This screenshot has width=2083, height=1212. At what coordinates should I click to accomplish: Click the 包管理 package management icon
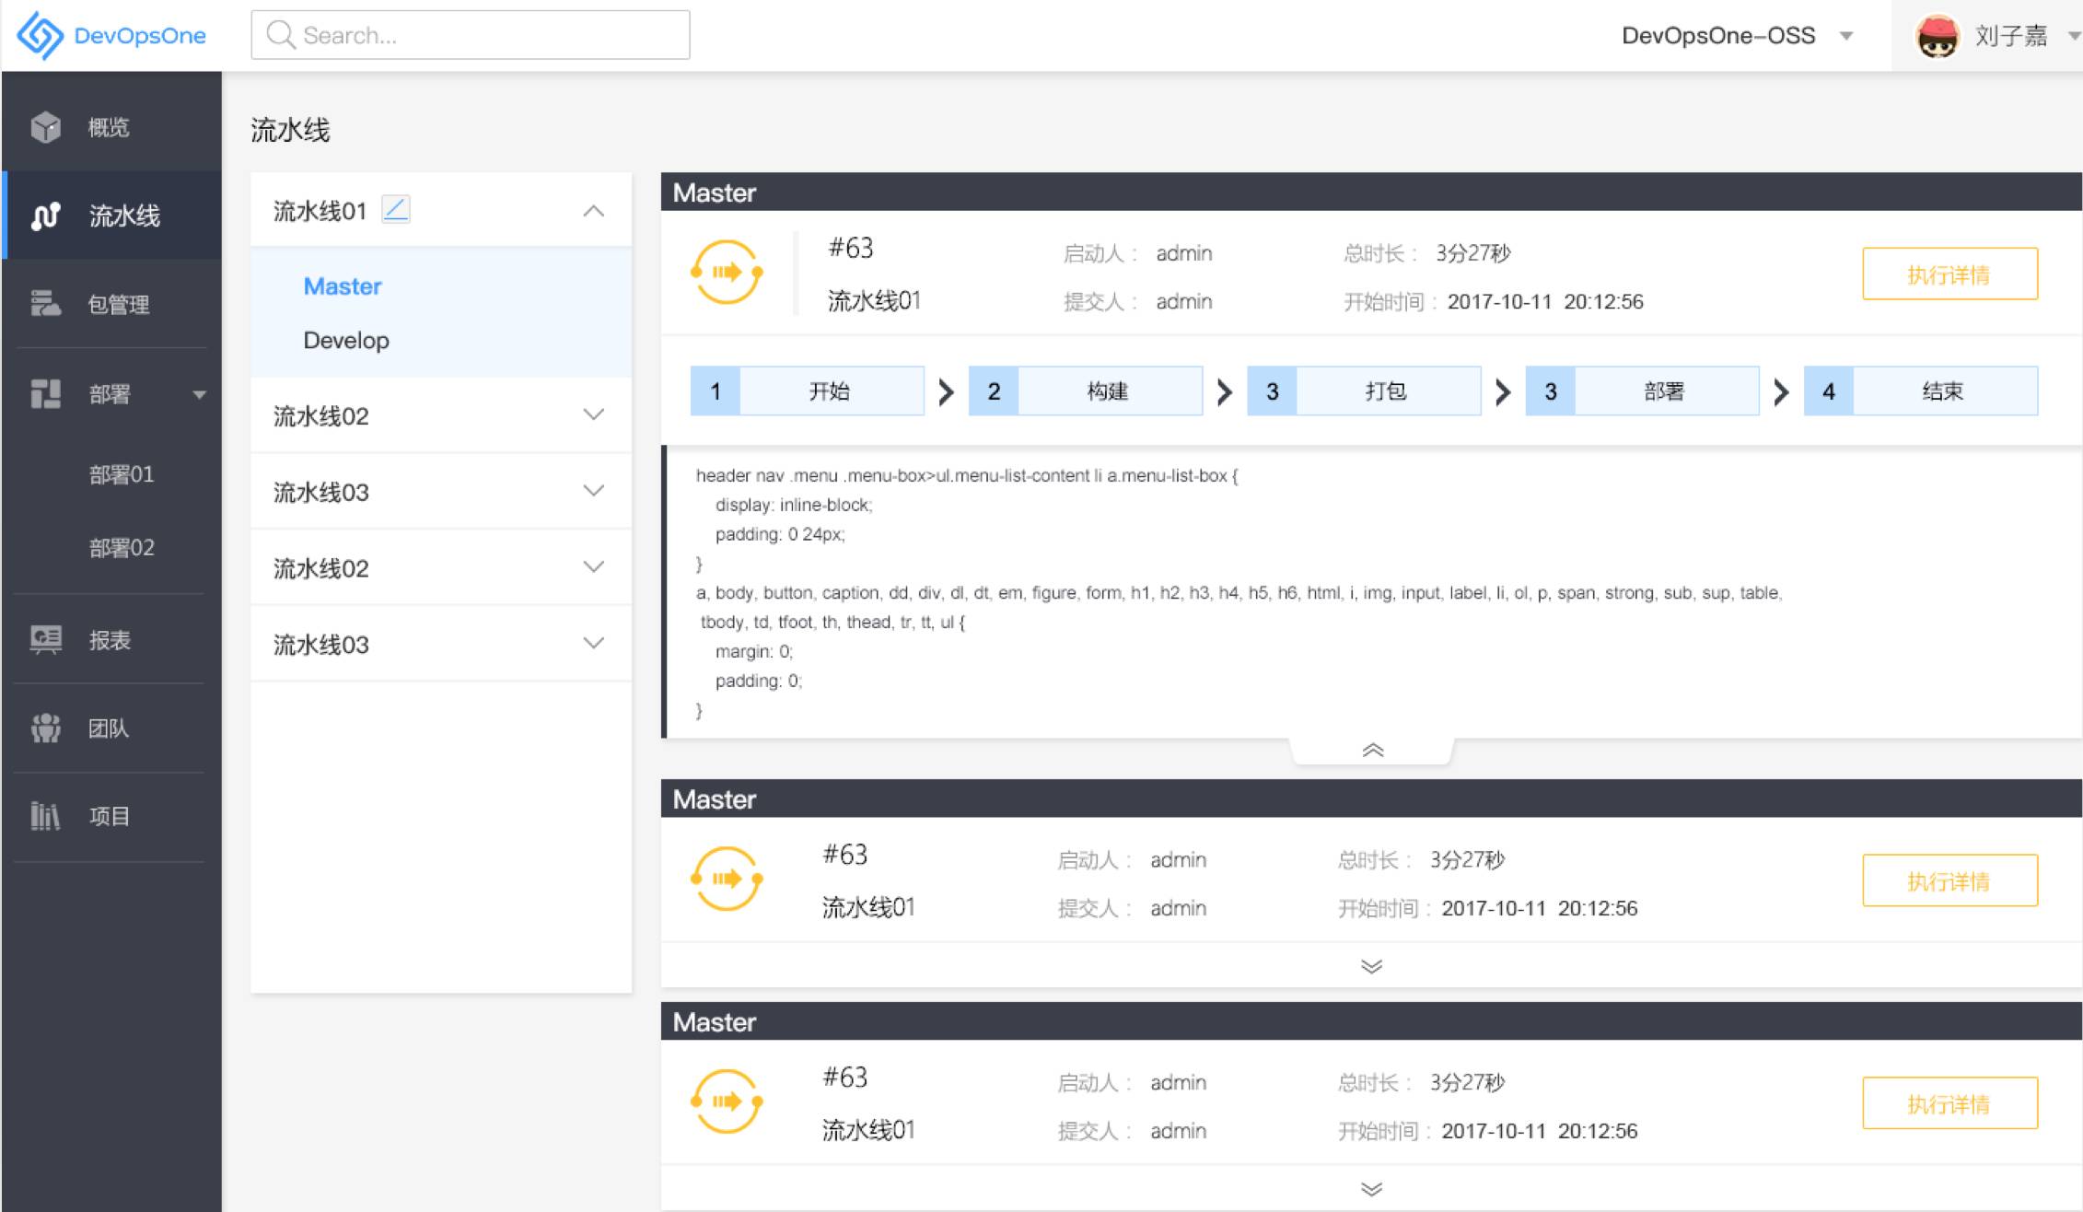(45, 304)
